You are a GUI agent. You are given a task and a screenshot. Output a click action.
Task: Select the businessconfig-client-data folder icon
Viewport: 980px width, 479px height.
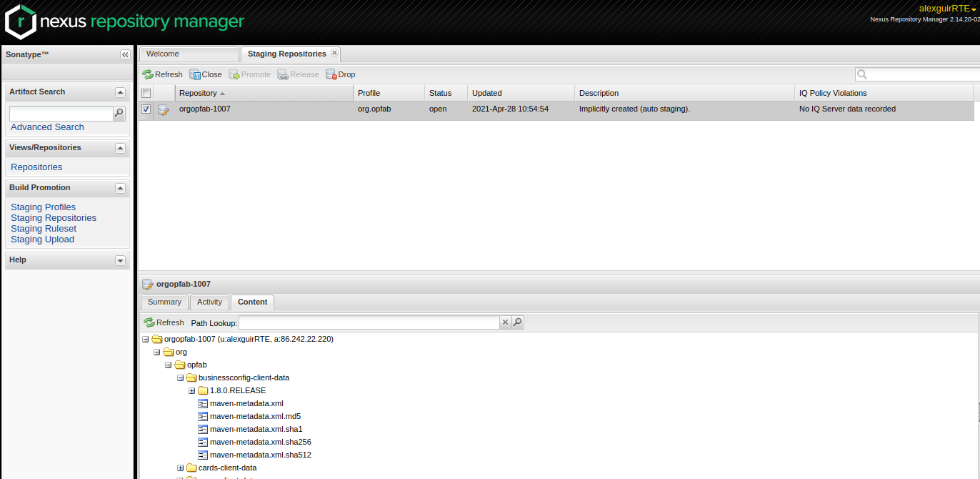191,377
